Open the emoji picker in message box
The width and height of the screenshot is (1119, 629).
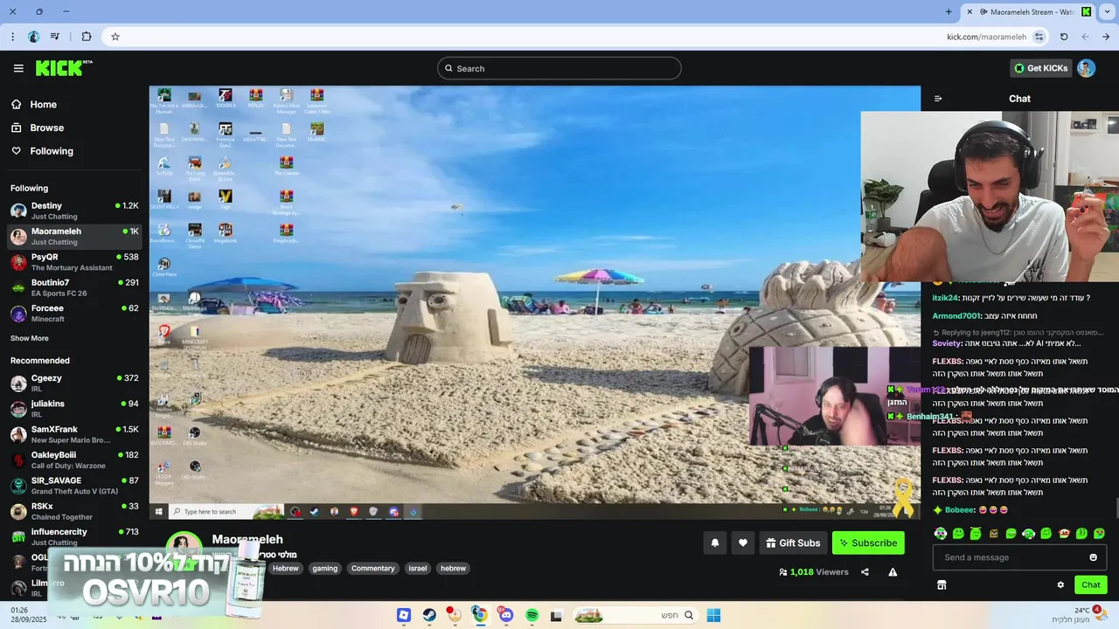point(1093,557)
